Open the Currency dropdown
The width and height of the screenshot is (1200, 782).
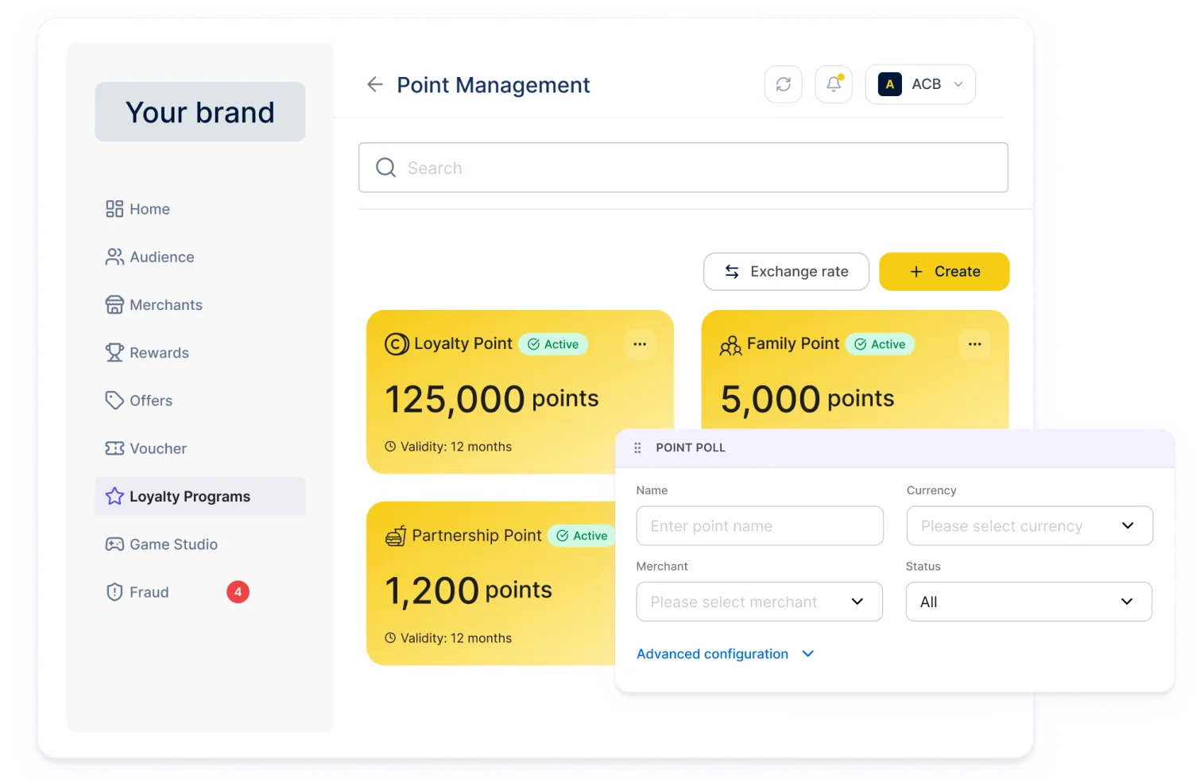(1029, 526)
